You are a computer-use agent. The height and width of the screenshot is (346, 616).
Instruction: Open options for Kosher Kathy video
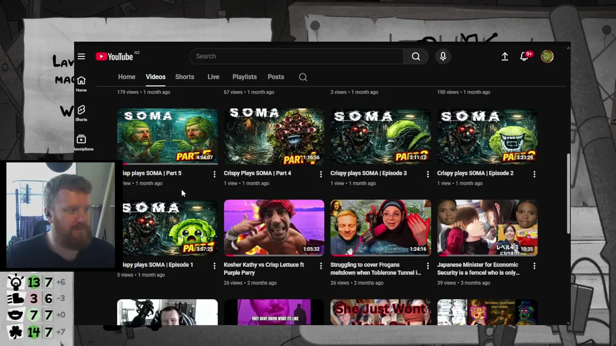click(x=321, y=266)
